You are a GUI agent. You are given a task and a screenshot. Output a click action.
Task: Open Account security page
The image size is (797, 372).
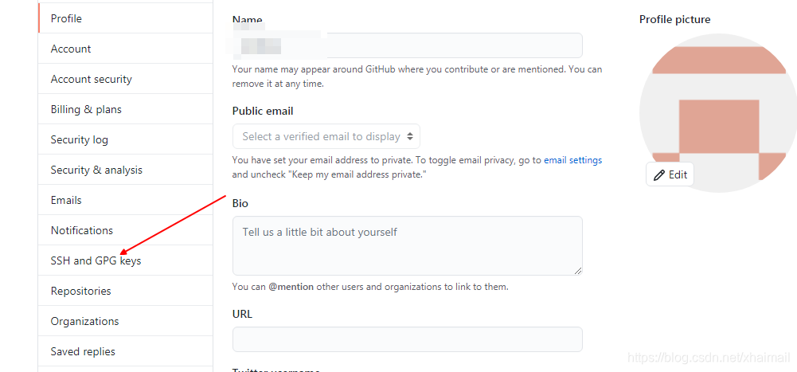pos(92,79)
